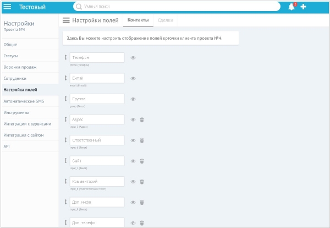Edit the Комментарий field name input

[97, 181]
